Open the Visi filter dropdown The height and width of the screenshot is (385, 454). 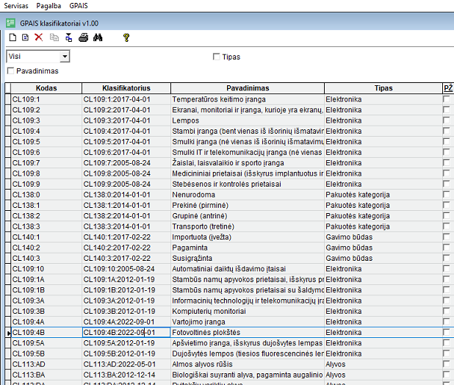click(65, 57)
